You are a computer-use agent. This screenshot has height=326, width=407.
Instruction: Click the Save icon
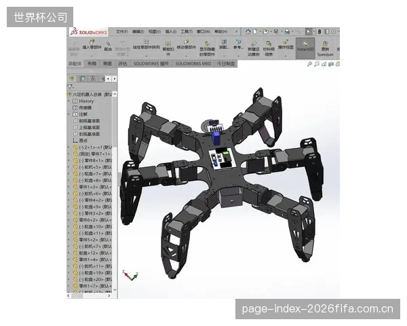276,32
